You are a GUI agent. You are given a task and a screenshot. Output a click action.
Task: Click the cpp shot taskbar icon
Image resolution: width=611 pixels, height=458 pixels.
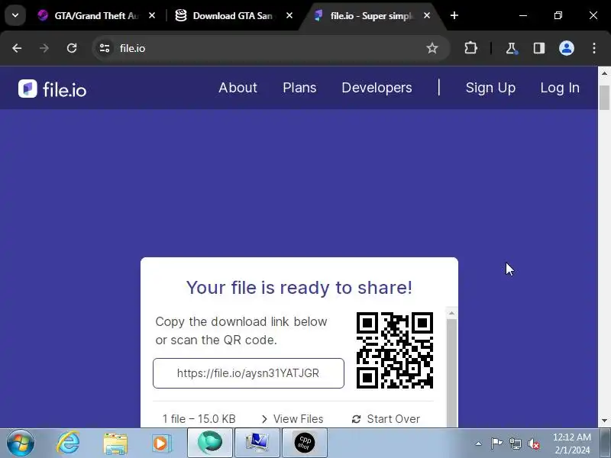pos(304,443)
